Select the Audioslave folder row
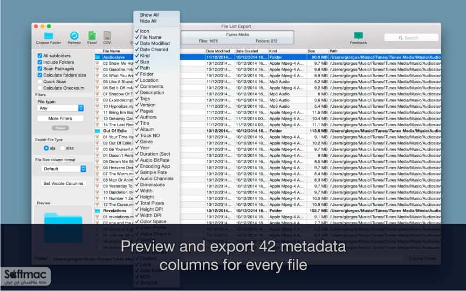Screen dimensions: 466x291 268,57
